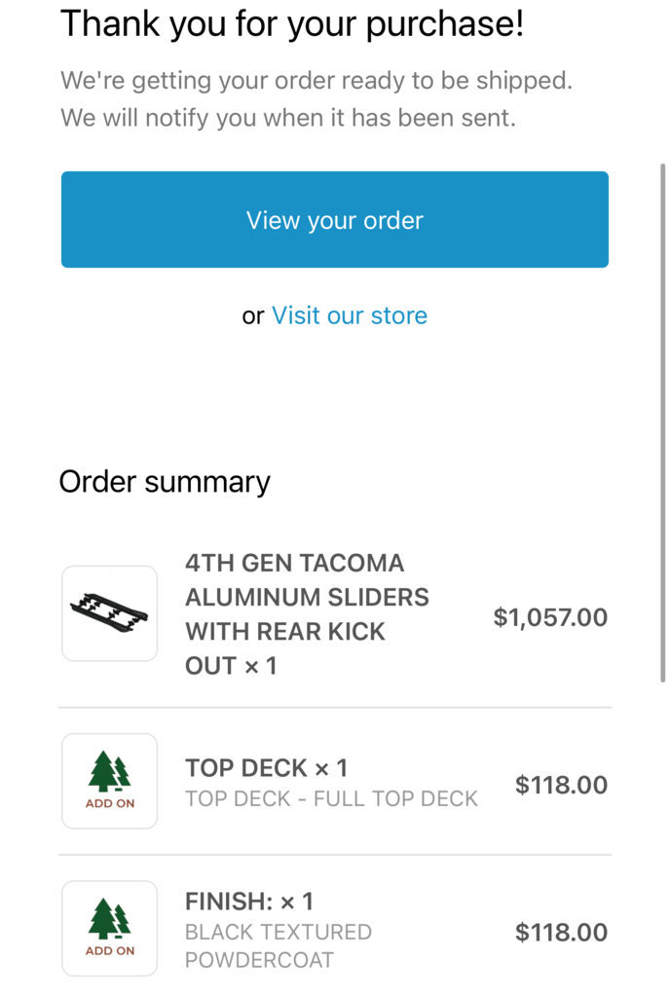The height and width of the screenshot is (996, 670).
Task: Click the vertical scrollbar on right edge
Action: pyautogui.click(x=662, y=424)
